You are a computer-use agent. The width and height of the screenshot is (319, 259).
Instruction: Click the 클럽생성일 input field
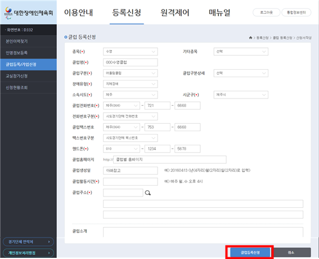click(131, 171)
